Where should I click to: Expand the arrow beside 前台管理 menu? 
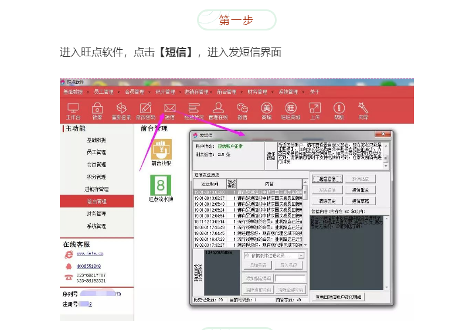coord(242,92)
